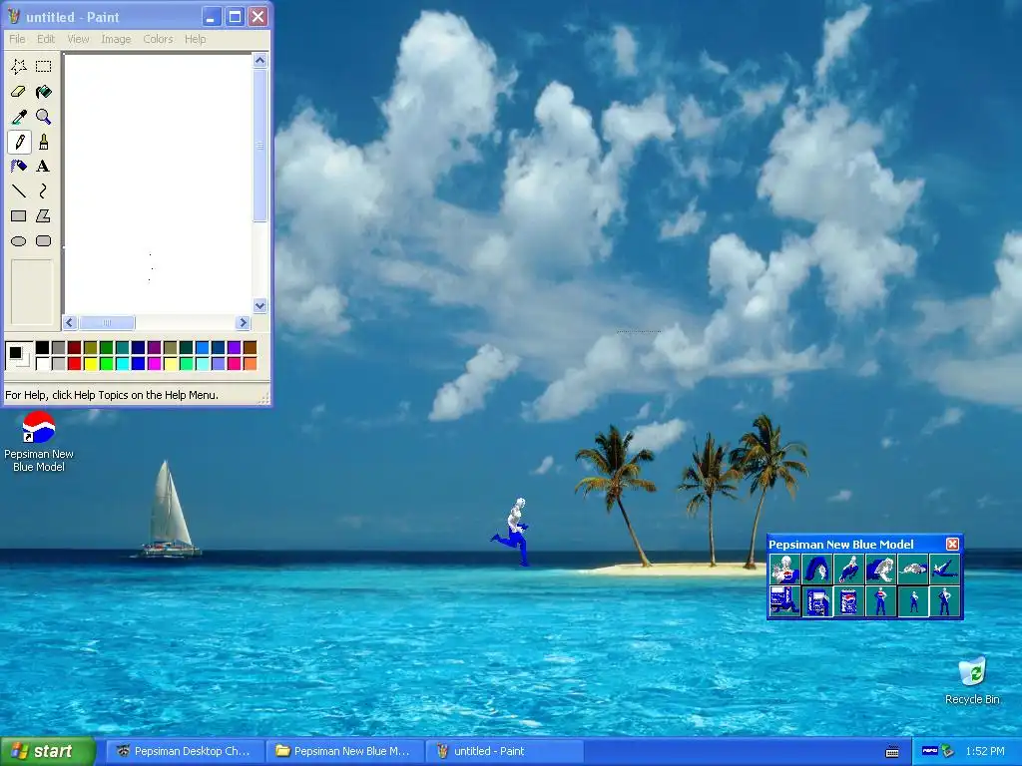
Task: Click the 1:52 PM system clock
Action: click(985, 751)
